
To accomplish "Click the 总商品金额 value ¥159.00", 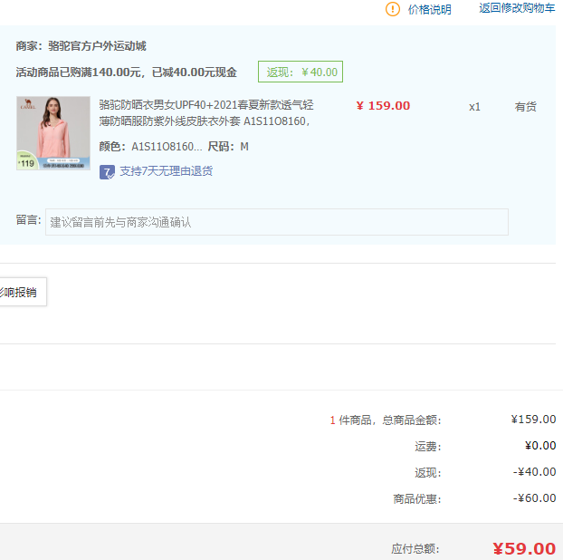I will tap(533, 420).
